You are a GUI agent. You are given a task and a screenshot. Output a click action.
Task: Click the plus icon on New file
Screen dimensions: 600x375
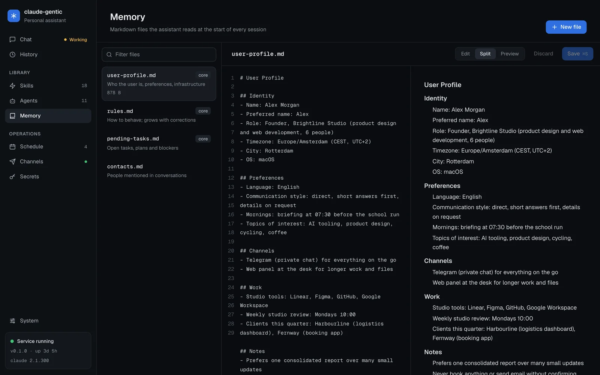(x=554, y=27)
